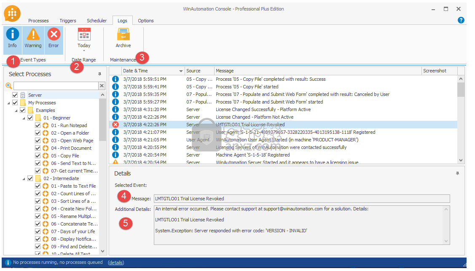The height and width of the screenshot is (271, 475).
Task: Click the Screenshot column header
Action: [439, 71]
